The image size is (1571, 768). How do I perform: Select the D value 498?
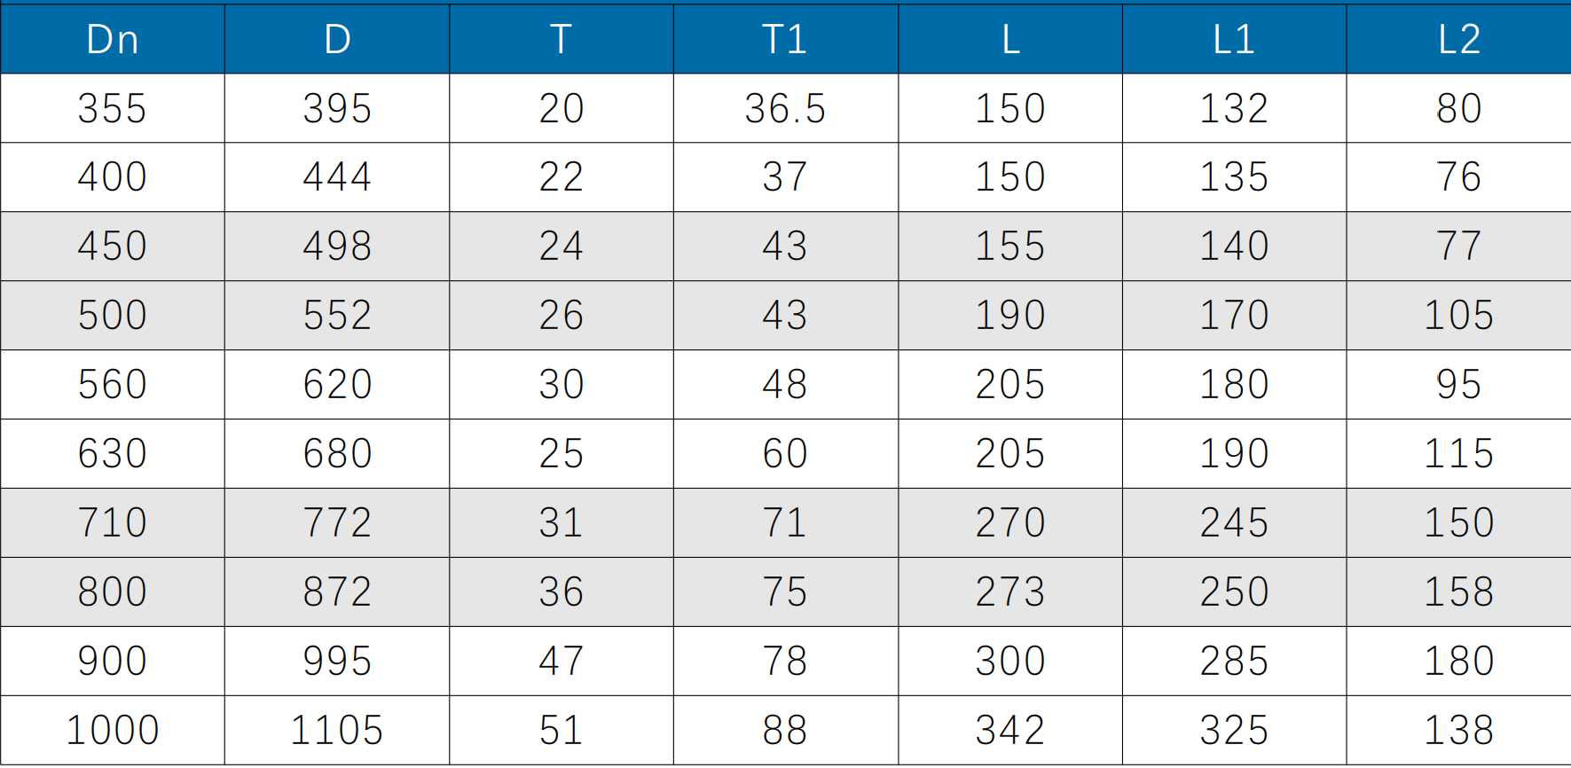click(337, 246)
